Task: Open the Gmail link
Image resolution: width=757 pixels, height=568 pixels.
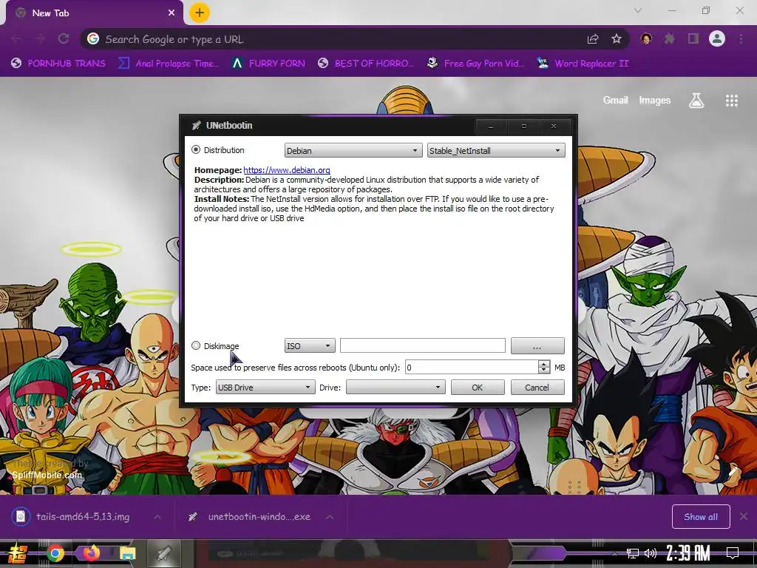Action: (x=615, y=100)
